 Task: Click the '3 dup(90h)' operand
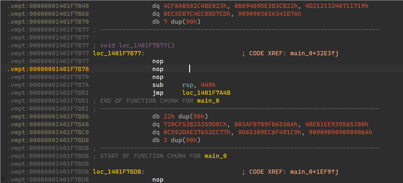click(x=182, y=140)
